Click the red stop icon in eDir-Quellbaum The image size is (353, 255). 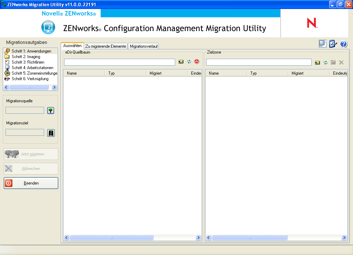click(x=197, y=62)
